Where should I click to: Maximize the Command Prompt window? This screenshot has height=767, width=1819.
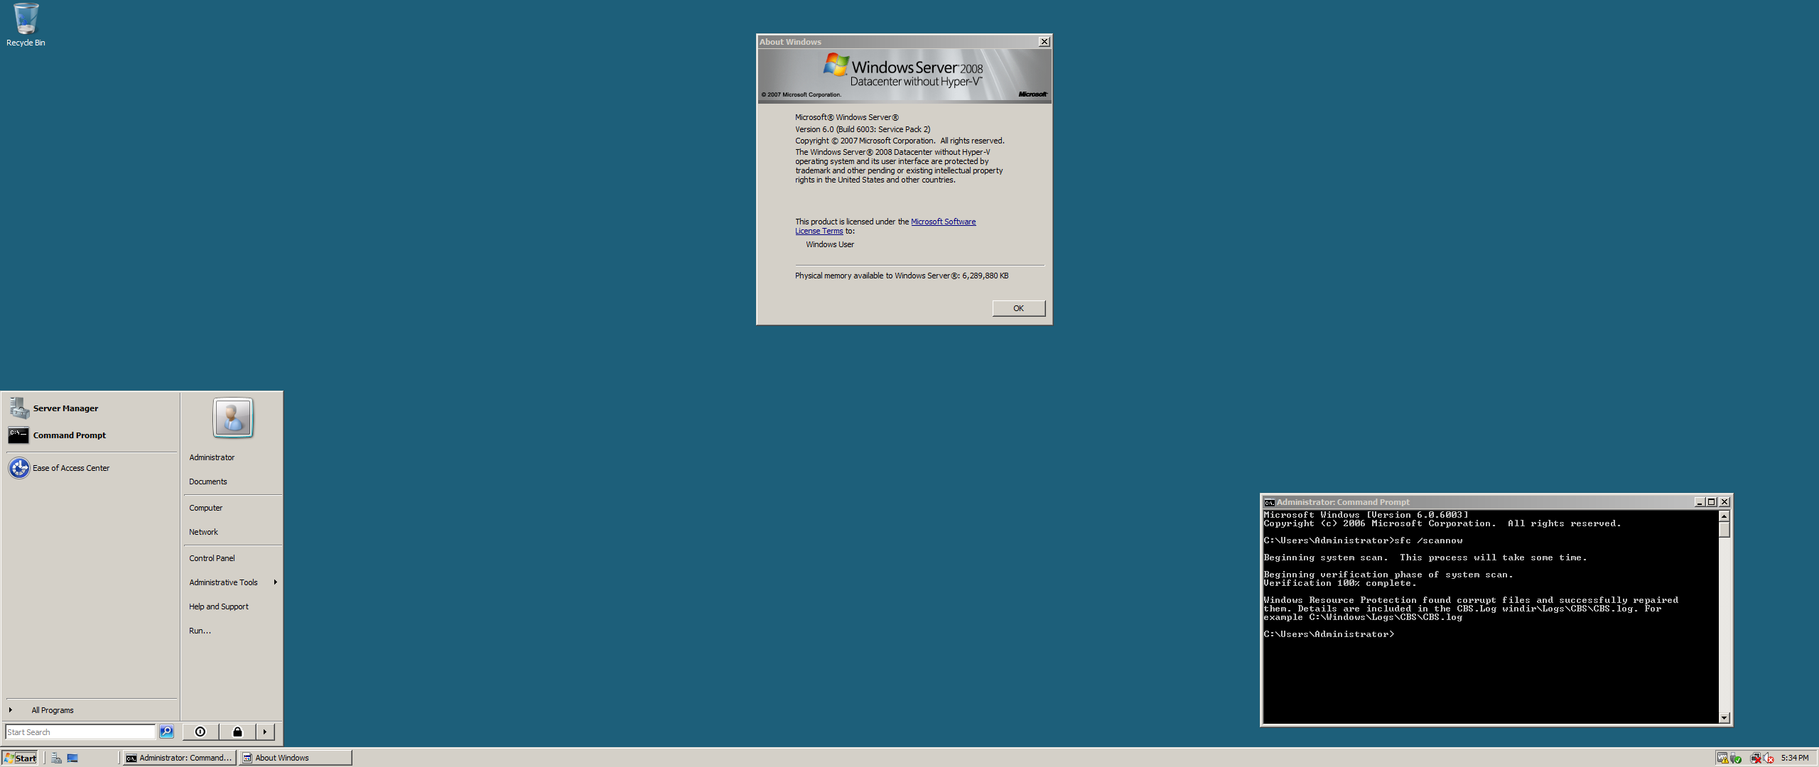pos(1711,502)
